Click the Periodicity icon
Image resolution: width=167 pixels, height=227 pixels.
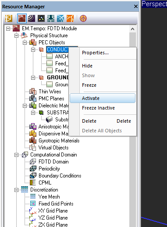click(x=33, y=169)
